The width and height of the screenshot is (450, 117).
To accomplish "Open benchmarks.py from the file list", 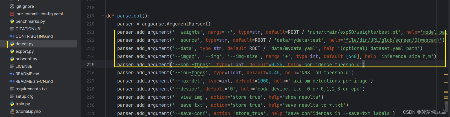I will pyautogui.click(x=30, y=21).
